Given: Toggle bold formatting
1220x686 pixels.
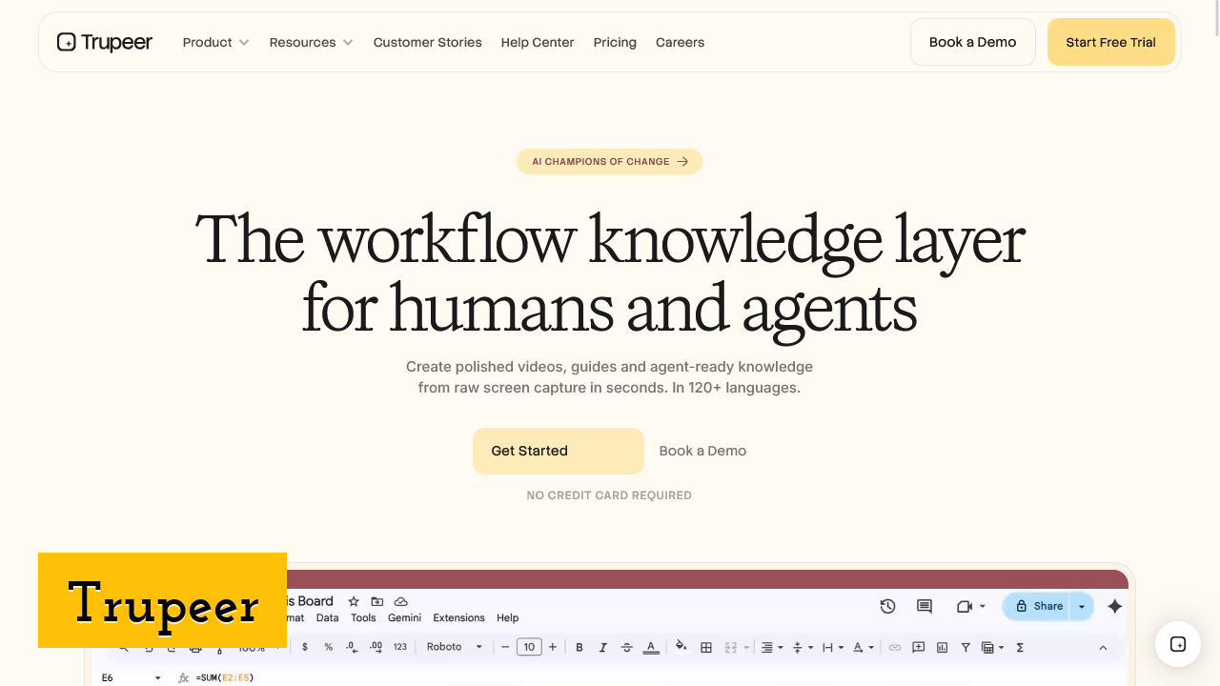Looking at the screenshot, I should (579, 647).
